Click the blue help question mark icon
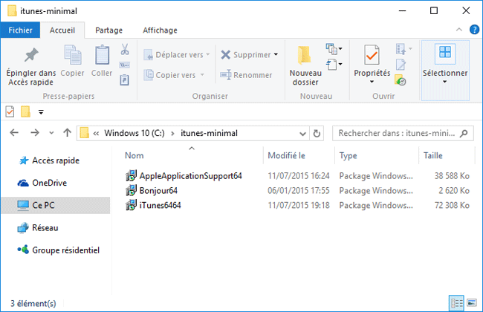This screenshot has width=483, height=312. [474, 30]
